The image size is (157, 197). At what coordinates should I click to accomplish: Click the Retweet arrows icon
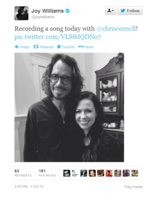[36, 47]
